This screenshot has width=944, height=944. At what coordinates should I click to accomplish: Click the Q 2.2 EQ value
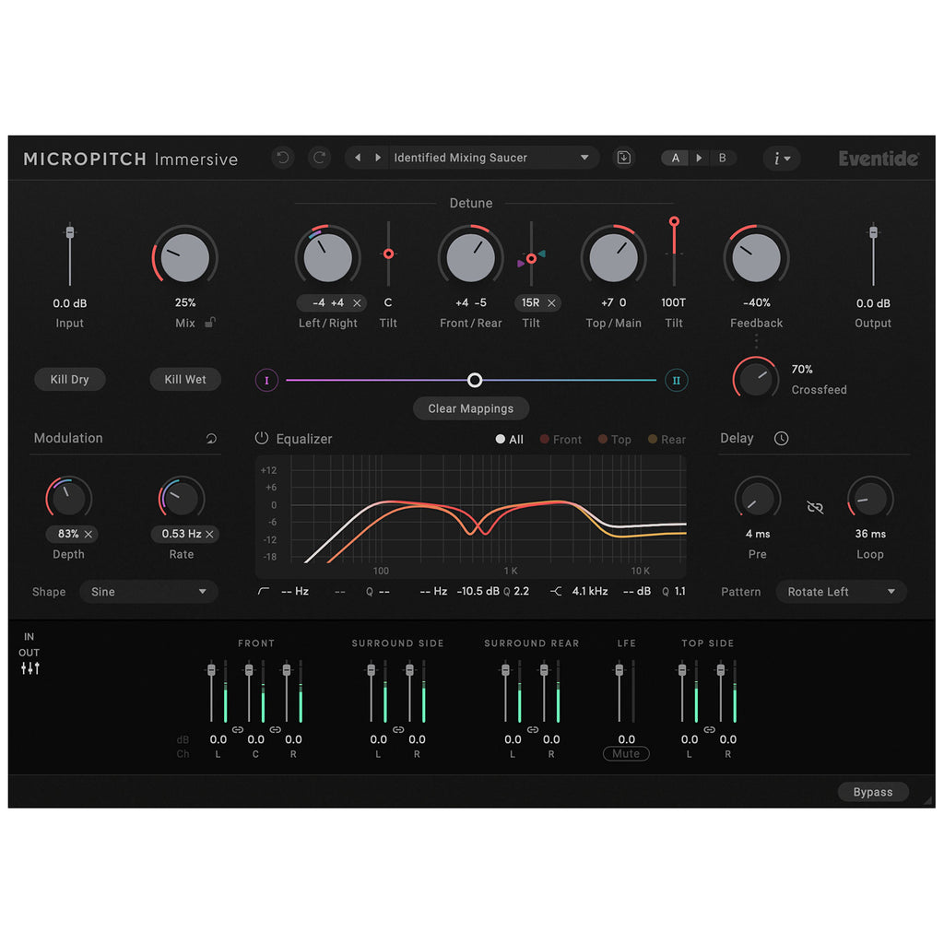coord(516,591)
